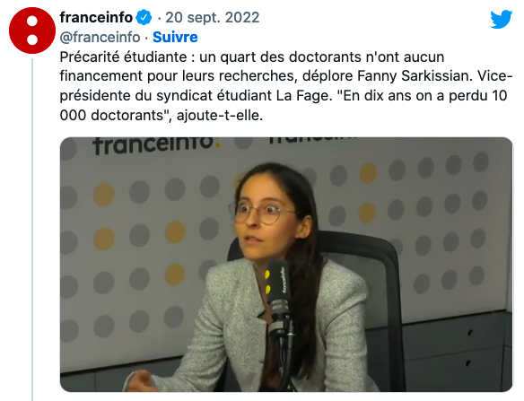Click "La Fage" in the tweet text
The height and width of the screenshot is (401, 524).
302,96
